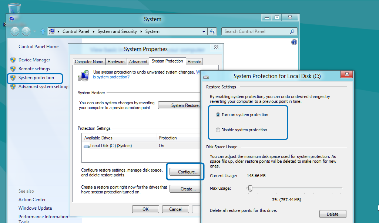Delete all restore points with Delete button

333,214
